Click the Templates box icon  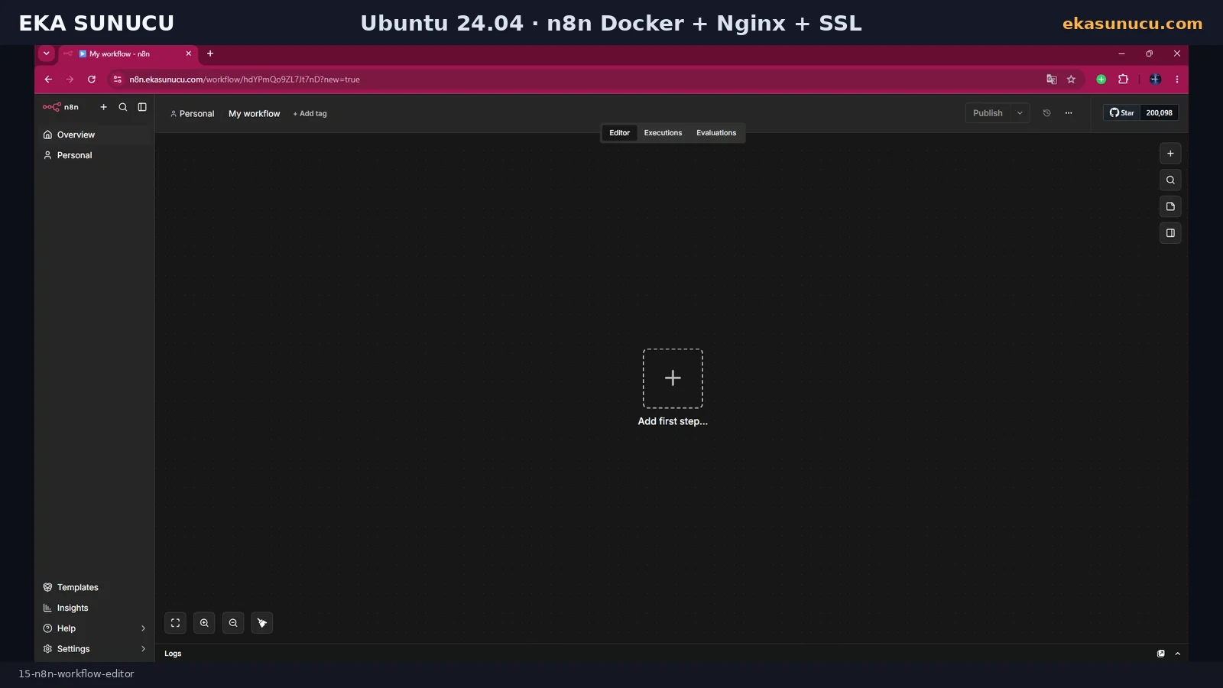click(47, 587)
